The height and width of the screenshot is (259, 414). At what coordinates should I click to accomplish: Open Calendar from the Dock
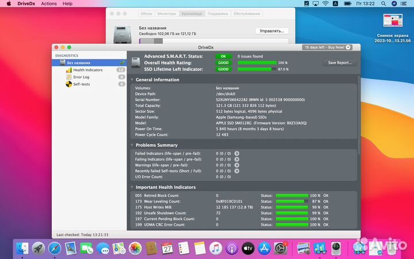167,249
